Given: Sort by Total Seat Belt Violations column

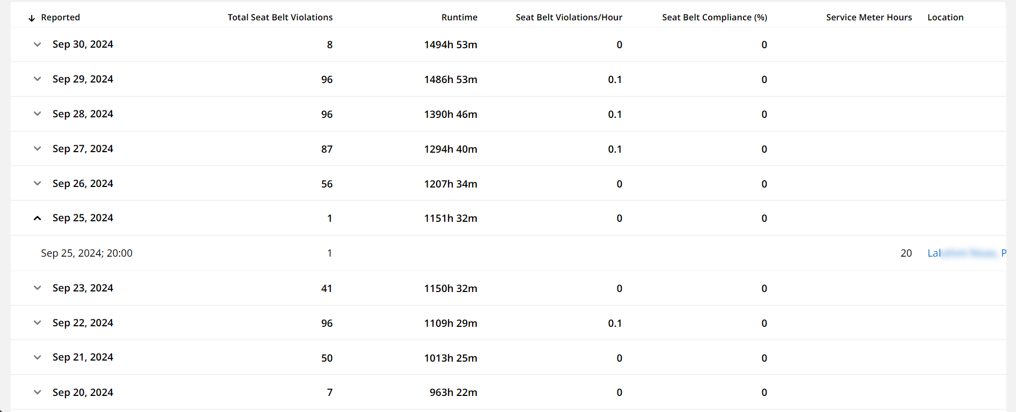Looking at the screenshot, I should 280,17.
